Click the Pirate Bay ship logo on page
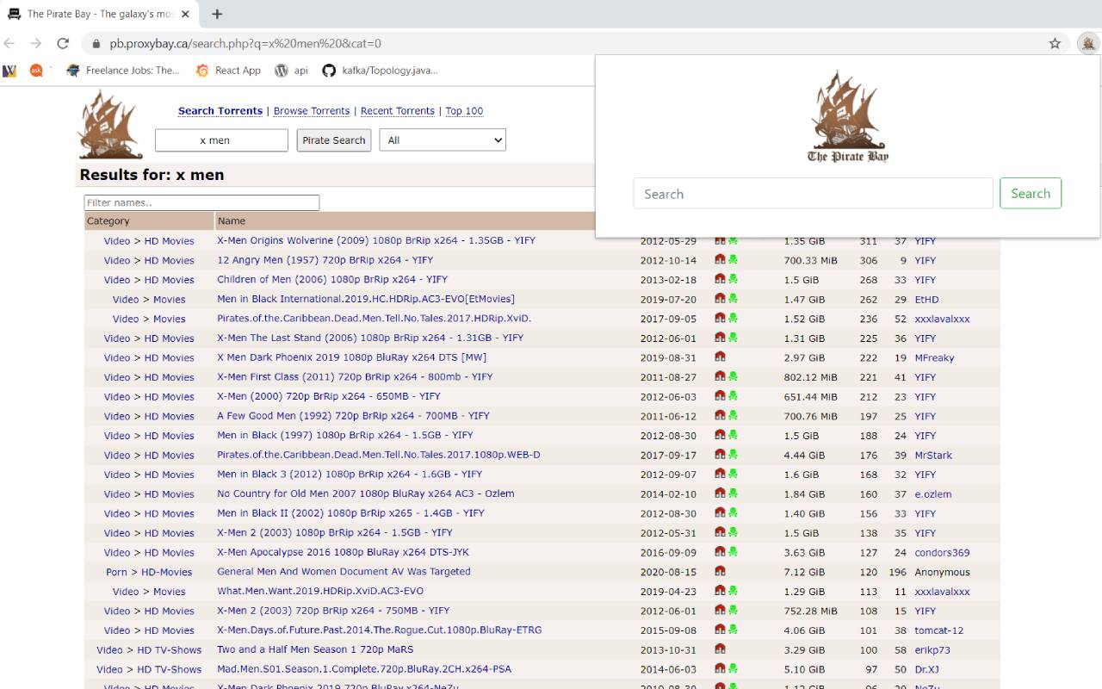 point(110,125)
